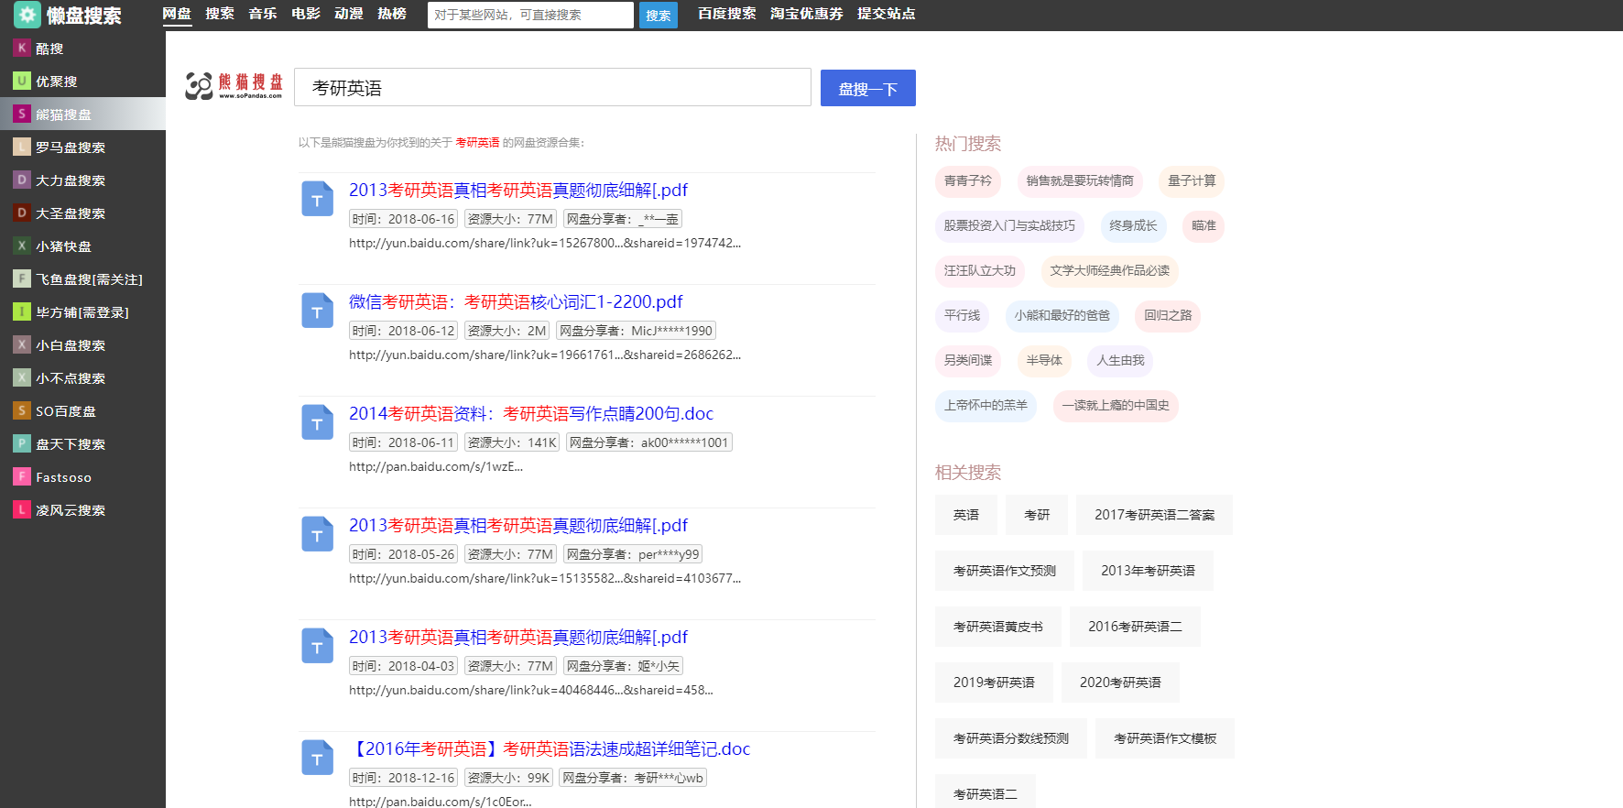Switch to the 搜索 tab in top bar
Viewport: 1623px width, 808px height.
tap(220, 14)
